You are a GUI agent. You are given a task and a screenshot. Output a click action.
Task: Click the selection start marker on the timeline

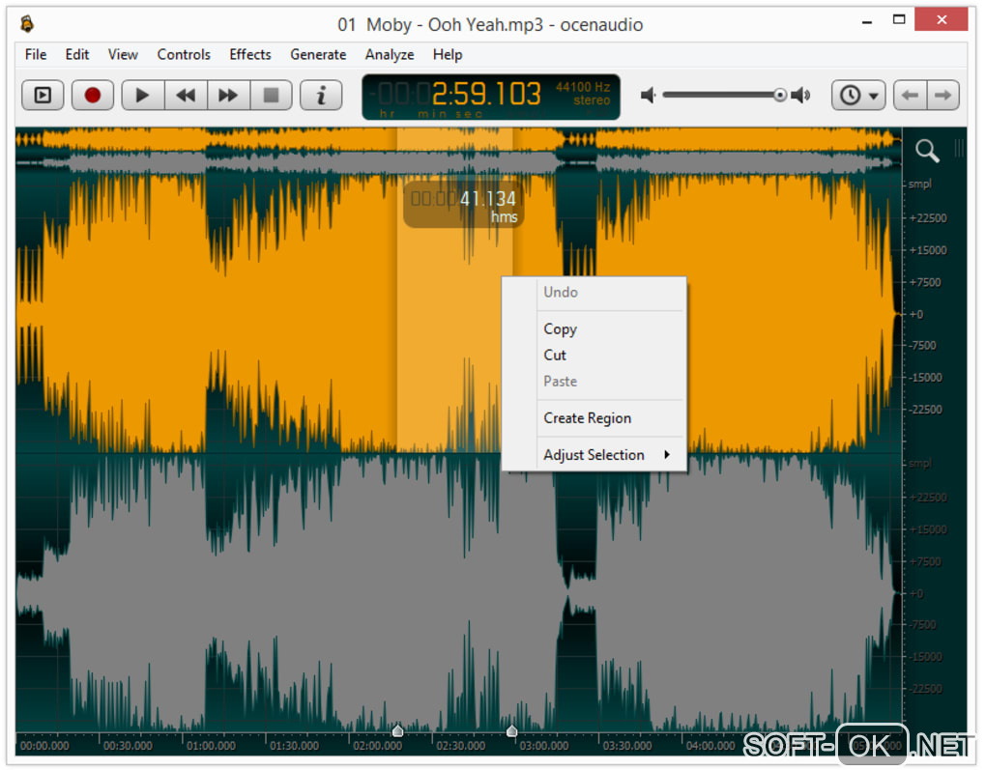pyautogui.click(x=397, y=730)
